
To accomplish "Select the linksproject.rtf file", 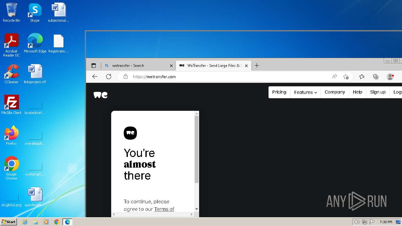I will pos(35,74).
